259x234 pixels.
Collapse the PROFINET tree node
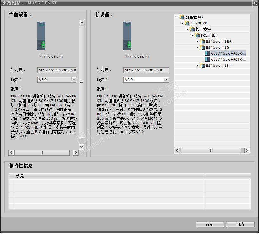[192, 35]
